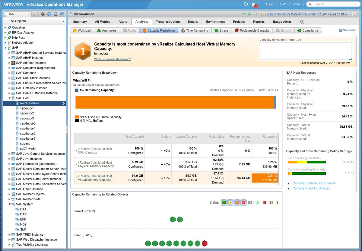362x251 pixels.
Task: Open vSphere Solution's Default Policy link
Action: coord(306,14)
